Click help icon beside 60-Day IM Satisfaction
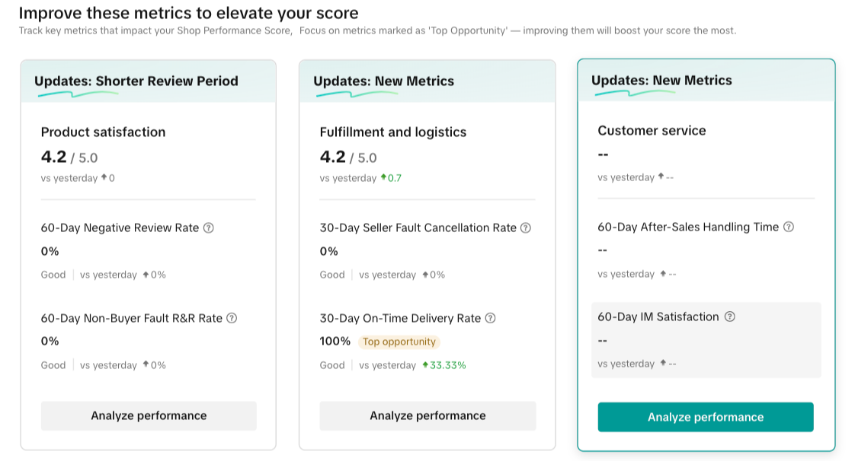The height and width of the screenshot is (461, 855). (x=729, y=316)
